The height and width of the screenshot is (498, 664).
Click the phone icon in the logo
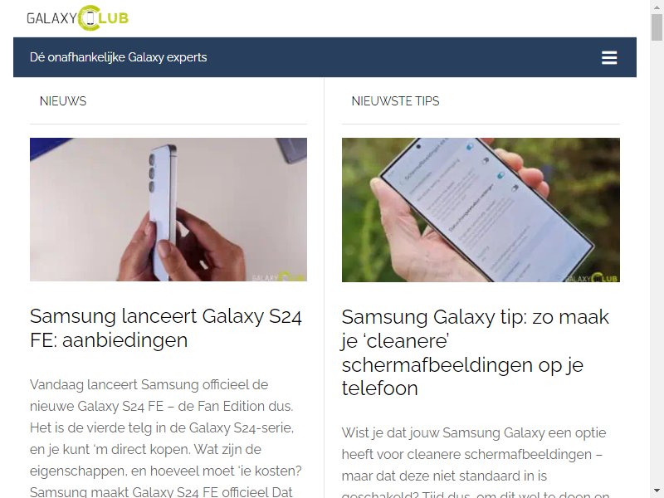(90, 18)
